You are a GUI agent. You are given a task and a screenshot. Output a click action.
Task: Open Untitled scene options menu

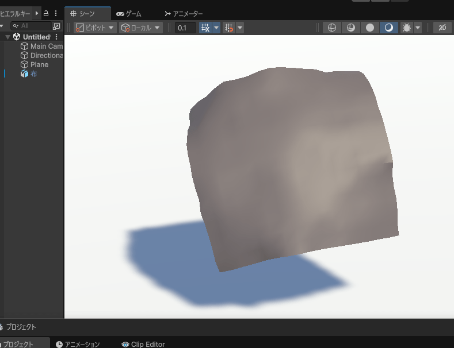coord(56,37)
